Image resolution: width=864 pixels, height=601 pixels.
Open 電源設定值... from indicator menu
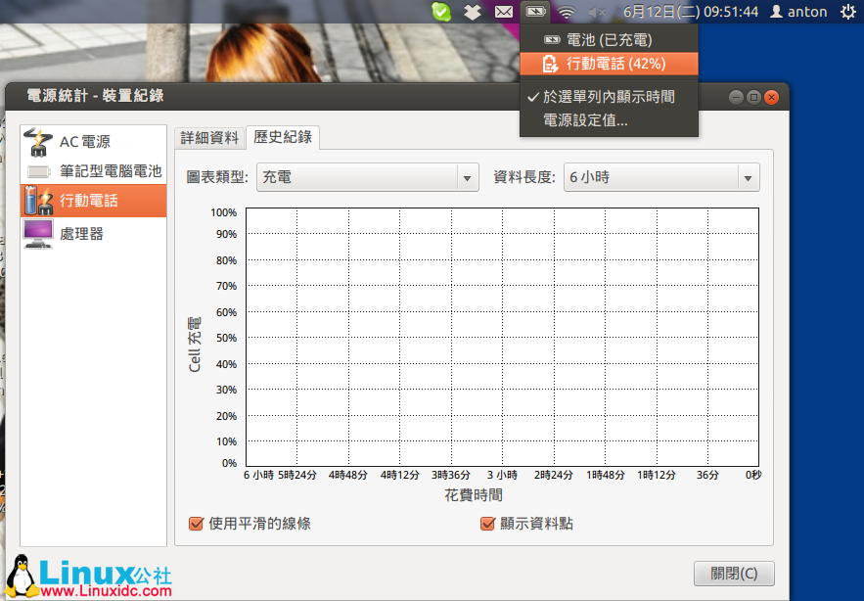pyautogui.click(x=609, y=120)
